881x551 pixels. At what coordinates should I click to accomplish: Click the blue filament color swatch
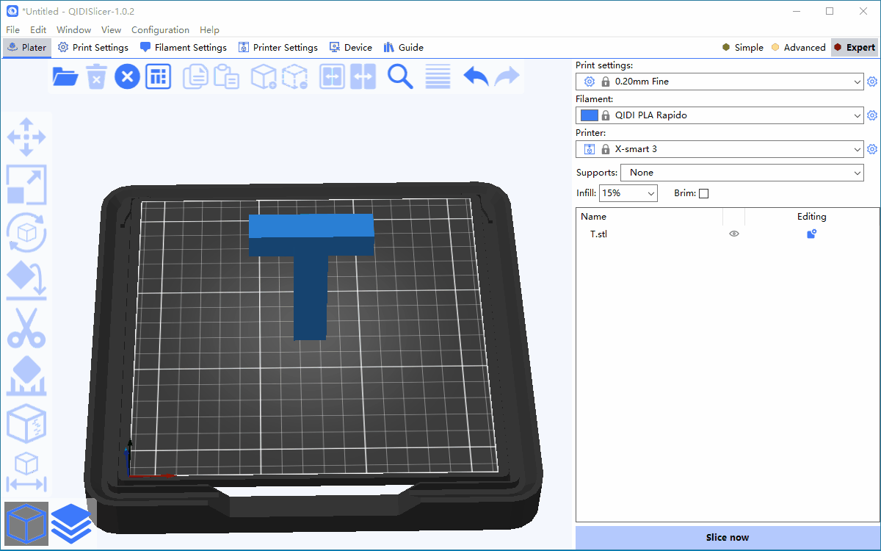[589, 115]
